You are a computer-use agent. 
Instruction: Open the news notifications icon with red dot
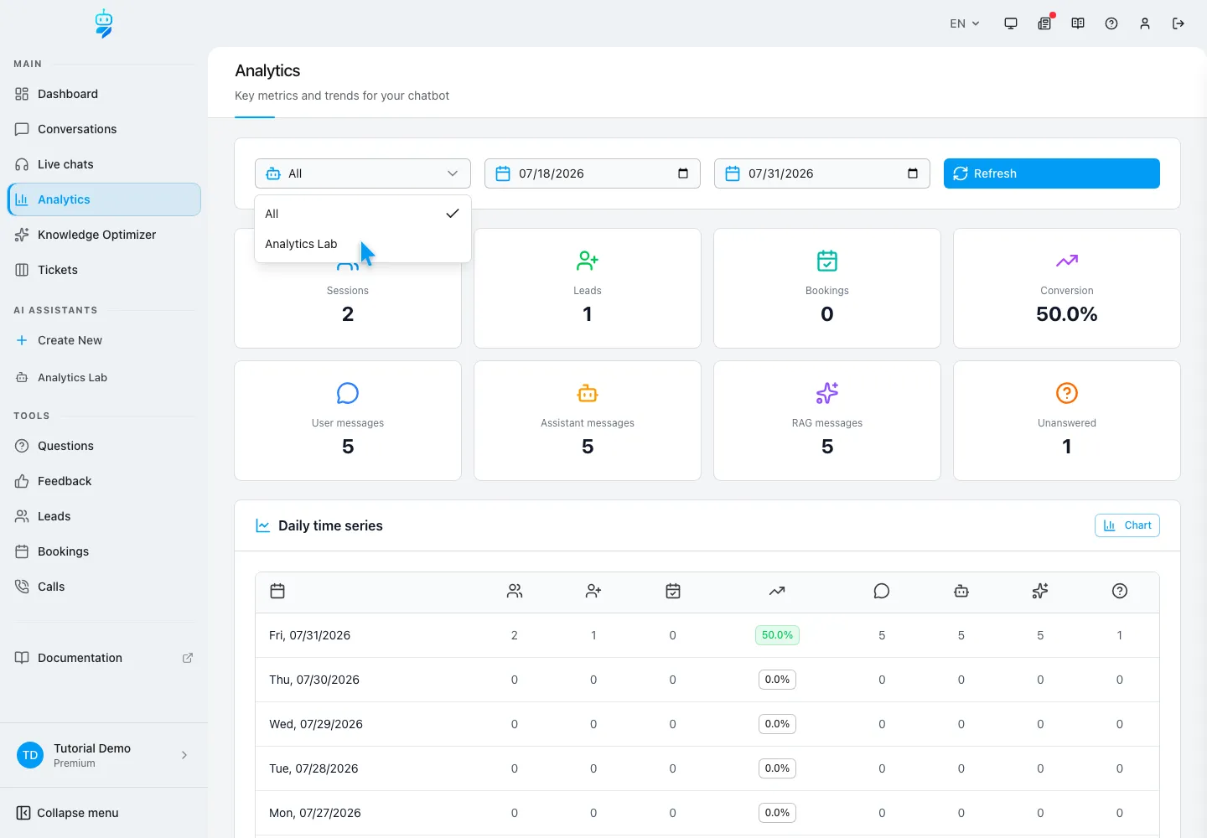click(x=1044, y=23)
